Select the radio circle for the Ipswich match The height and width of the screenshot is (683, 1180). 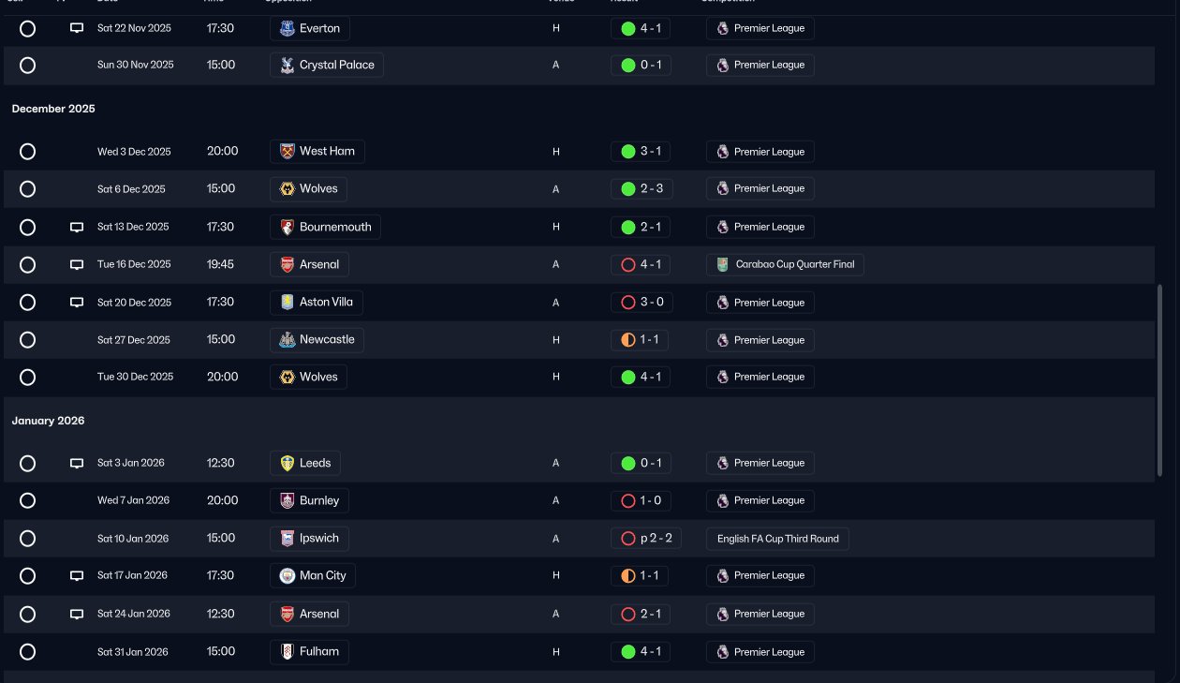pos(28,539)
